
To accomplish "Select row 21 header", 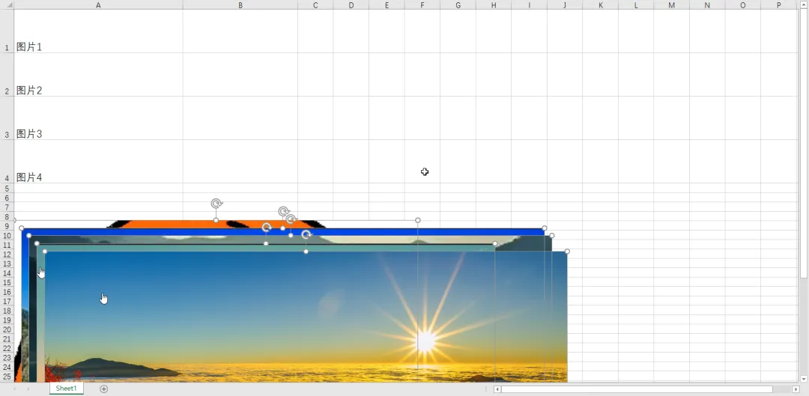I will coord(7,339).
